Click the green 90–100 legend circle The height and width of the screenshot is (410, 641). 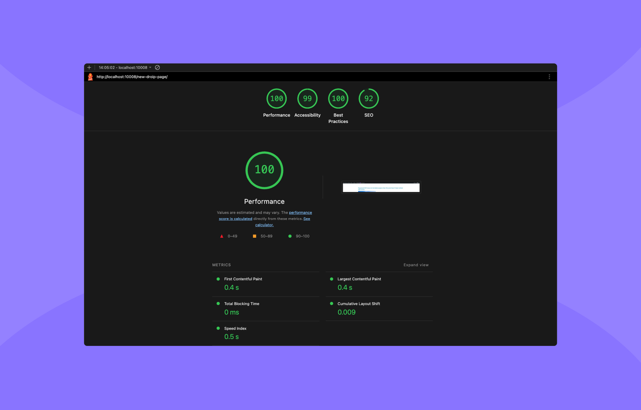[290, 236]
